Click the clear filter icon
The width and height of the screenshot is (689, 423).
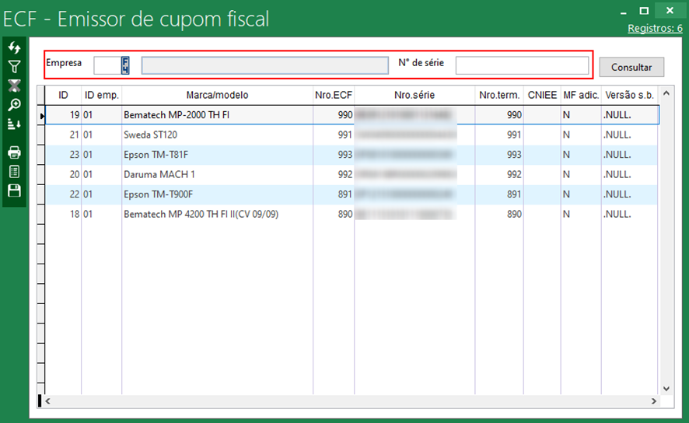pyautogui.click(x=14, y=85)
